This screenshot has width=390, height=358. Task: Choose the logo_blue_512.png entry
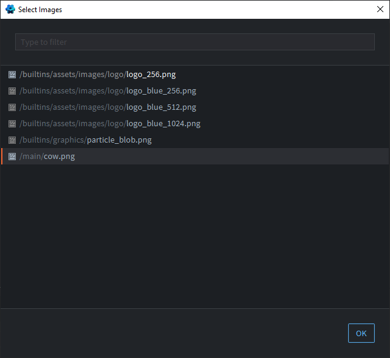(x=195, y=107)
